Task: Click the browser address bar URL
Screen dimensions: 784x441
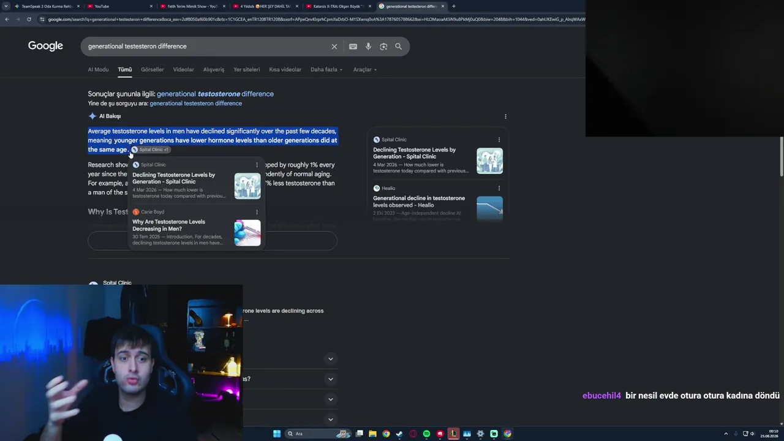Action: tap(315, 19)
